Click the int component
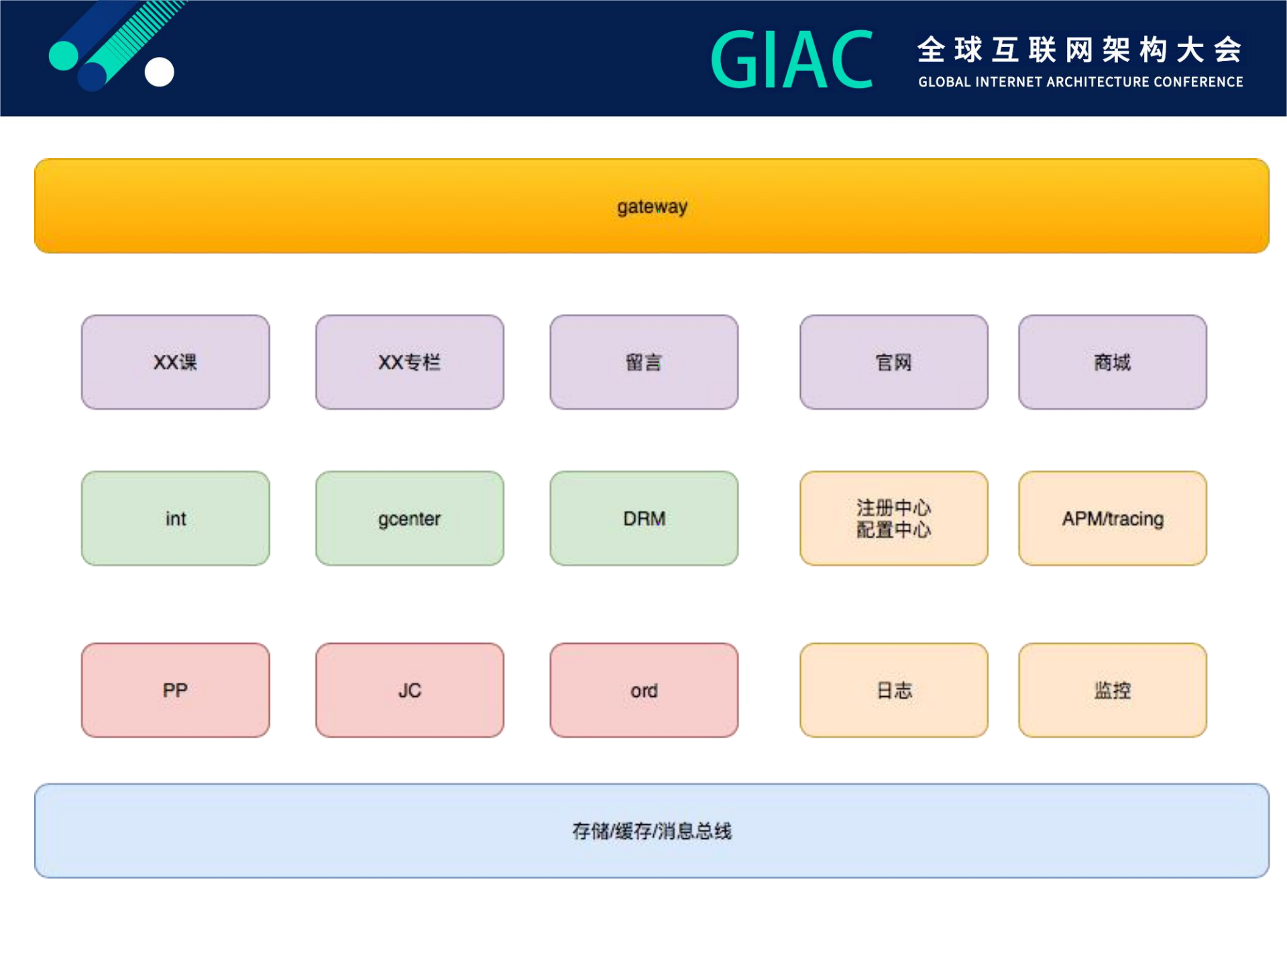The height and width of the screenshot is (965, 1287). coord(174,518)
